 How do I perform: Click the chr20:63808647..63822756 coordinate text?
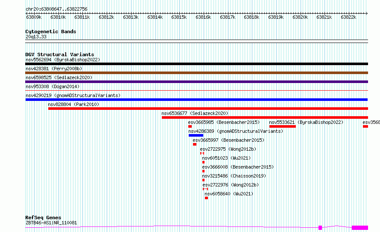56,9
